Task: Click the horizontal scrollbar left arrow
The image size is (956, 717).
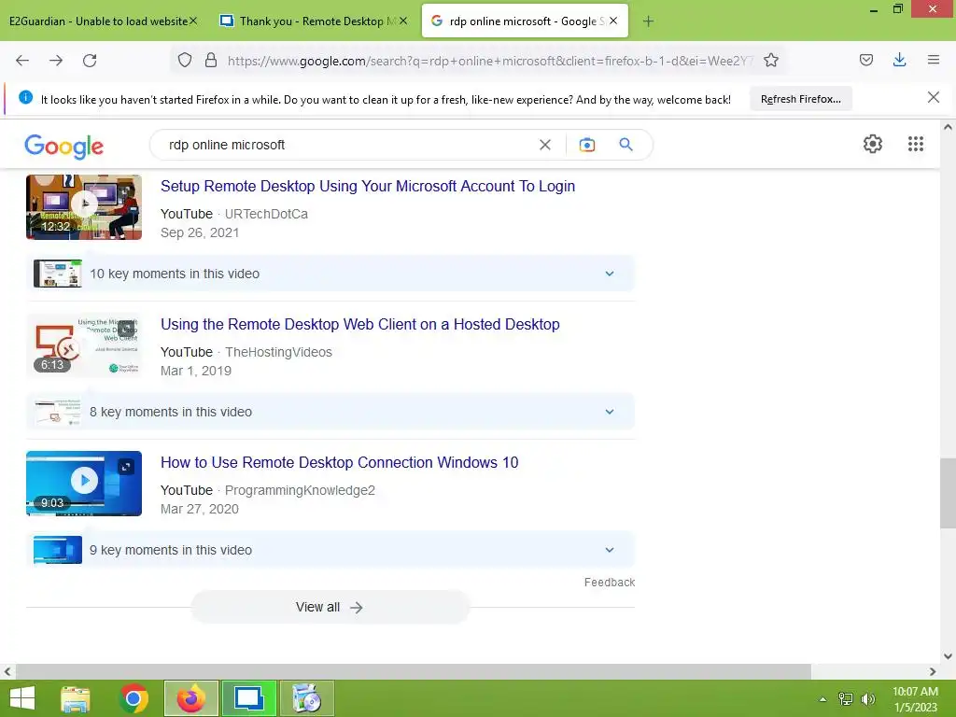Action: pyautogui.click(x=7, y=671)
